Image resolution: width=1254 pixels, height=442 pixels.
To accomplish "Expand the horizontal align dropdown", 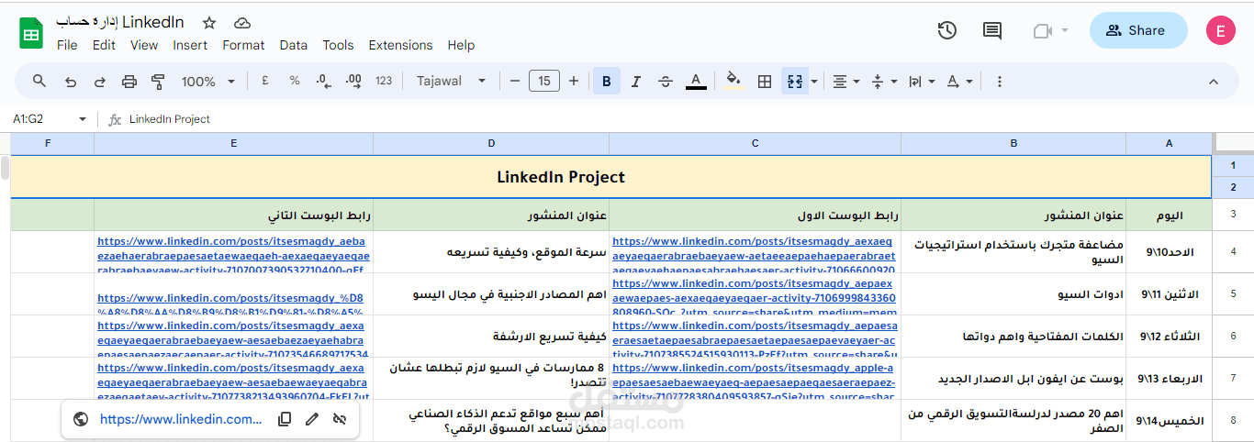I will (845, 82).
